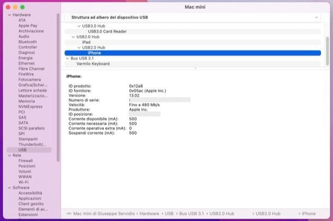Select Masterizzazio... in the sidebar
The image size is (333, 221).
click(x=33, y=95)
